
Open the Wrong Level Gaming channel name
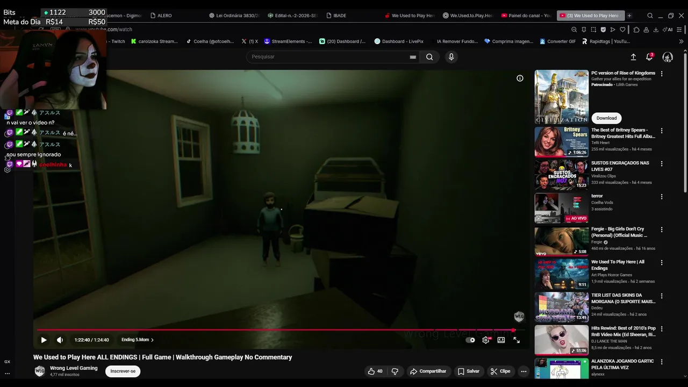(74, 368)
